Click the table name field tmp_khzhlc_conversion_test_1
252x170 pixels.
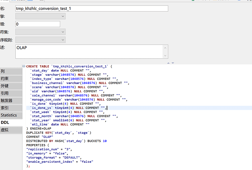click(x=92, y=8)
